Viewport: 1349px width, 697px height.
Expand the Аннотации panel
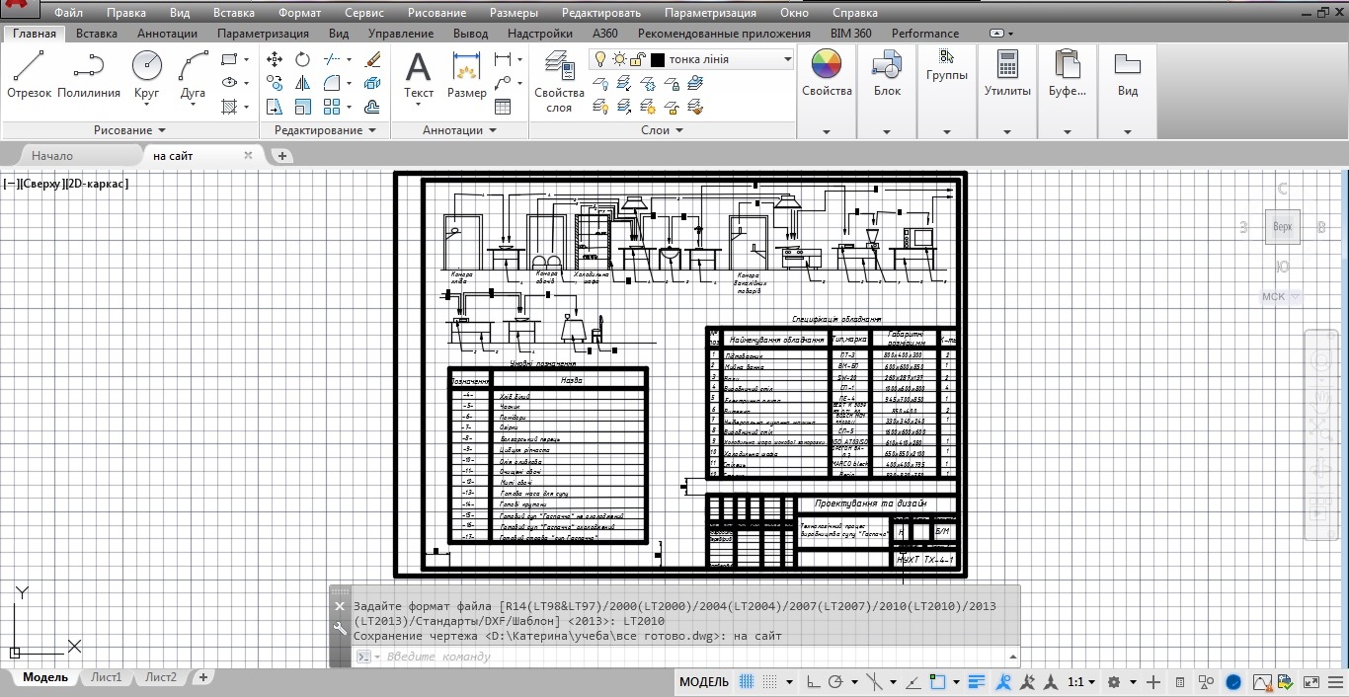coord(460,130)
